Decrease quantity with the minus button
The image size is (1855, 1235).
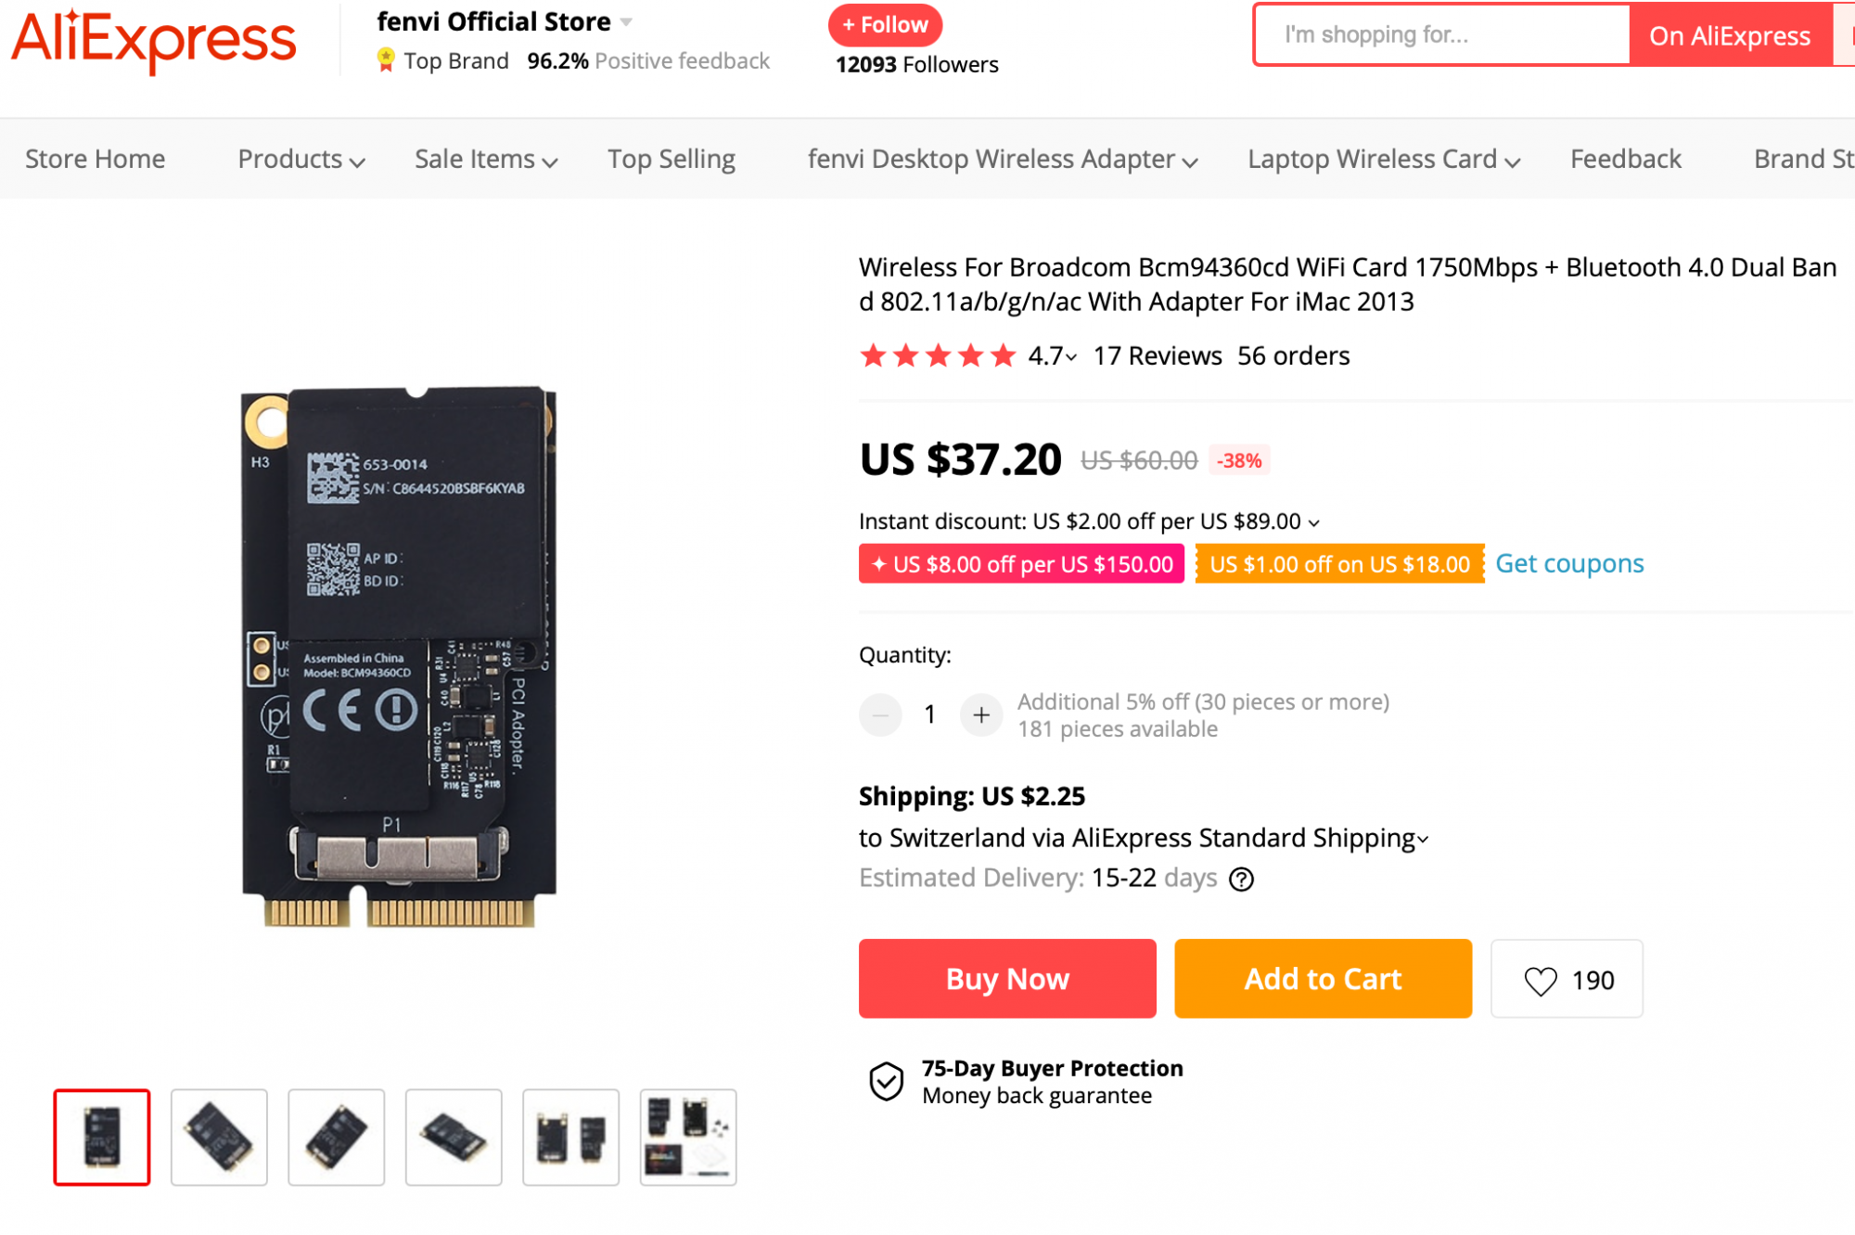880,714
